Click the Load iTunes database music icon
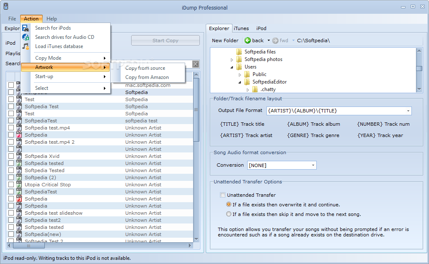The height and width of the screenshot is (264, 429). 26,46
